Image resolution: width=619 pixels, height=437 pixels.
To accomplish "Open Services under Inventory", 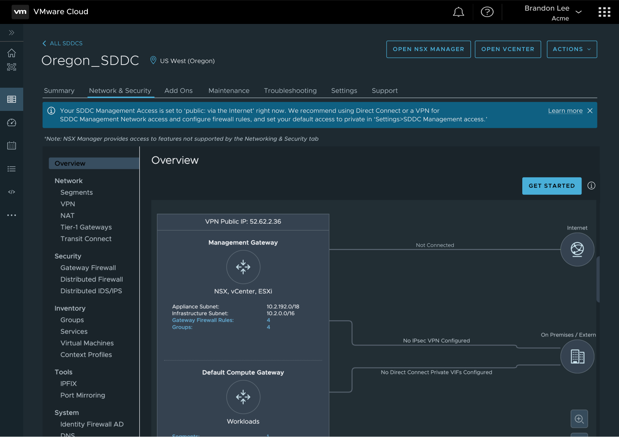I will [74, 332].
